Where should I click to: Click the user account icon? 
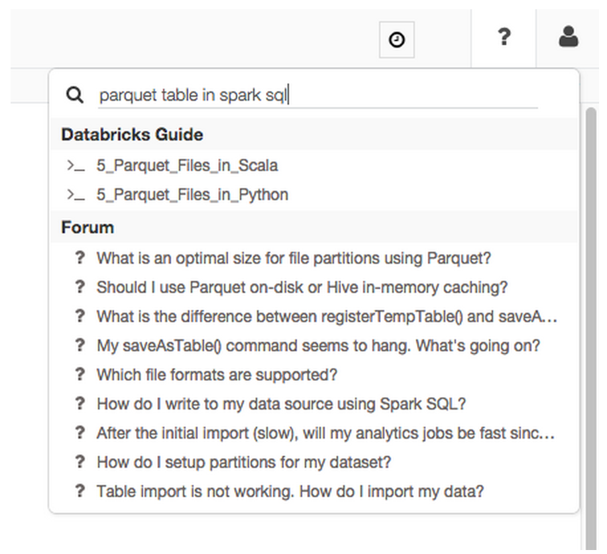pos(569,38)
